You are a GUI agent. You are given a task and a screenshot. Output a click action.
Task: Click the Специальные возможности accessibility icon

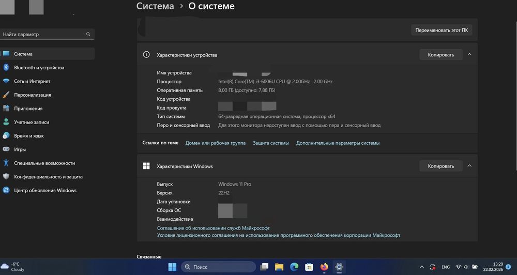pyautogui.click(x=6, y=163)
